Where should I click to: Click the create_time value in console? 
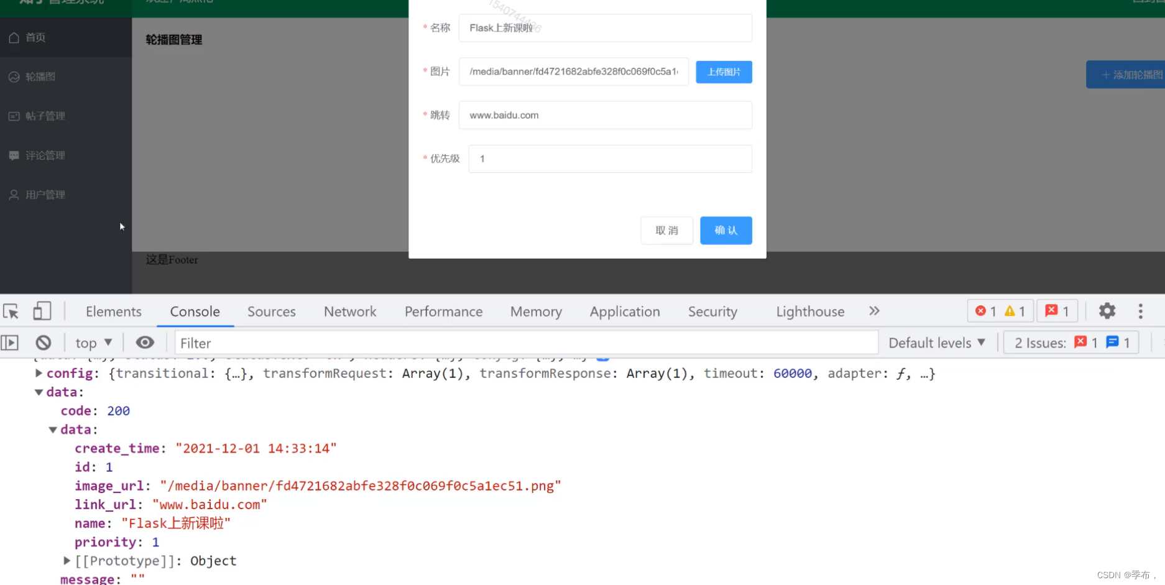pyautogui.click(x=256, y=448)
